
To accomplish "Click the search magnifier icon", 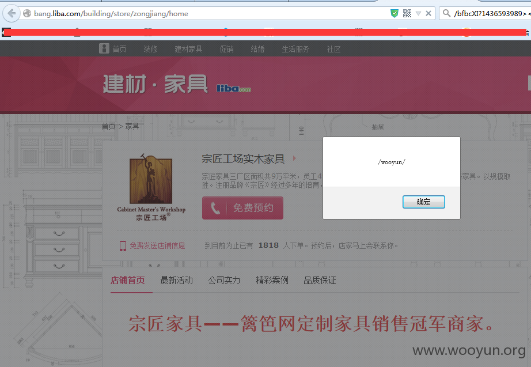I will [x=447, y=14].
